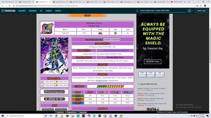
Task: Click the Cost value 42
Action: 128,33
